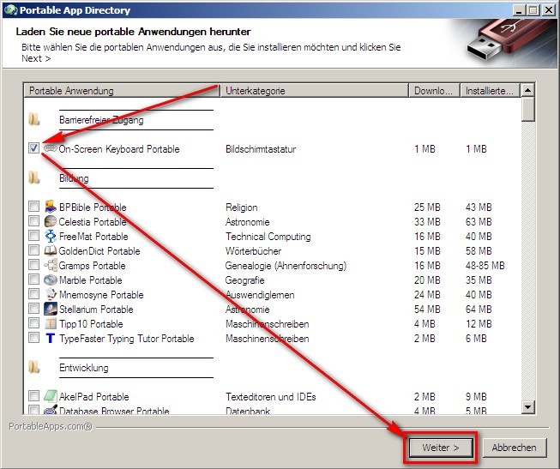Click the Mnemosyne Portable icon
Viewport: 560px width, 469px height.
point(51,294)
